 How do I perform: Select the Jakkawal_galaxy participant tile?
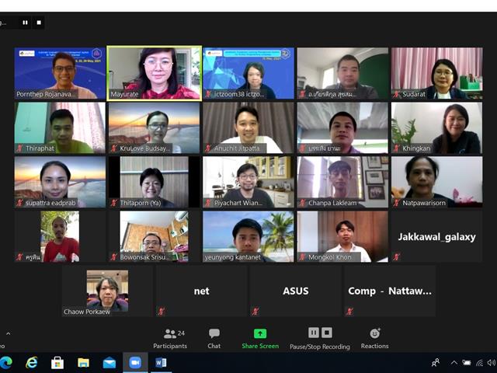[x=436, y=236]
